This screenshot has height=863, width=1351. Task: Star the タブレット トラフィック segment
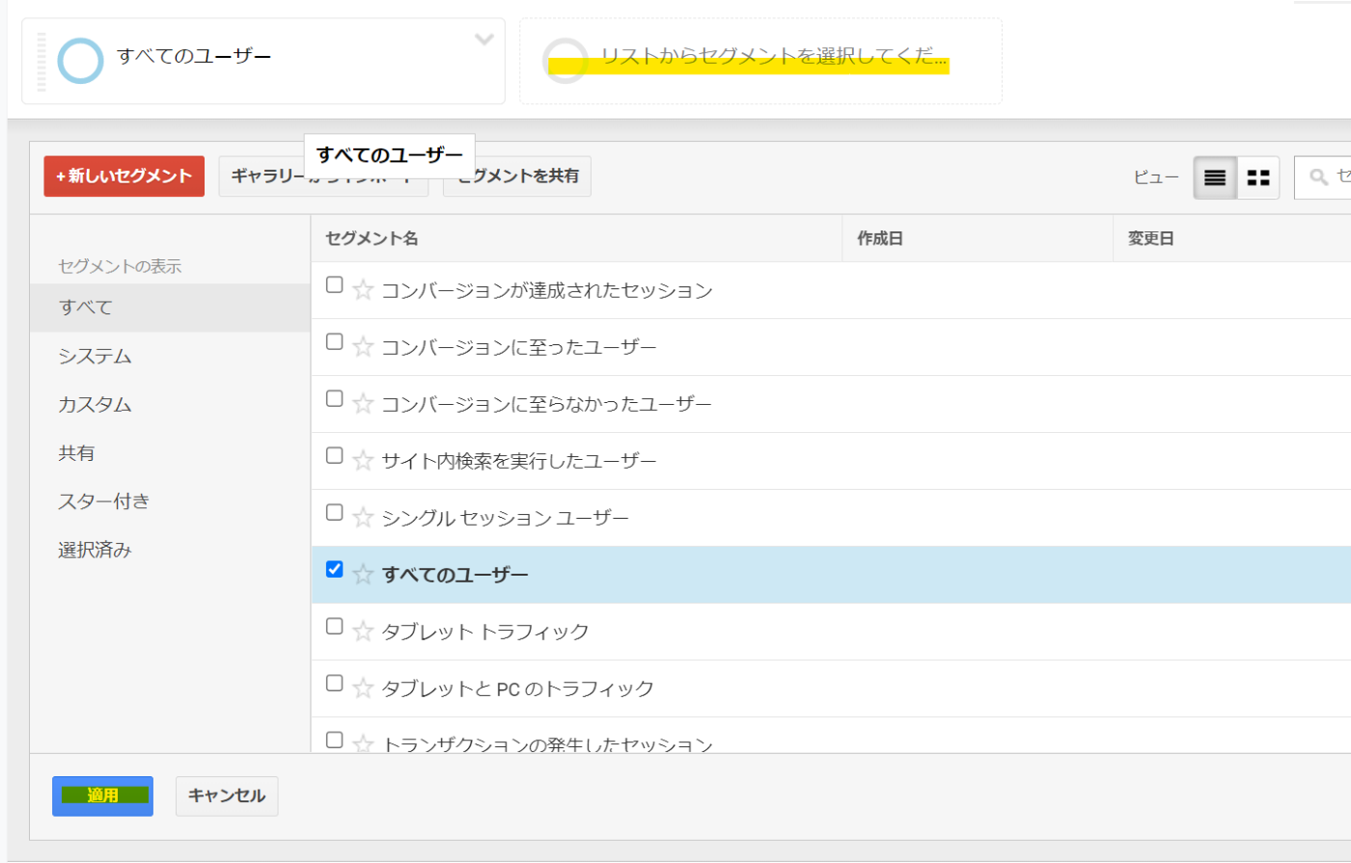point(363,631)
